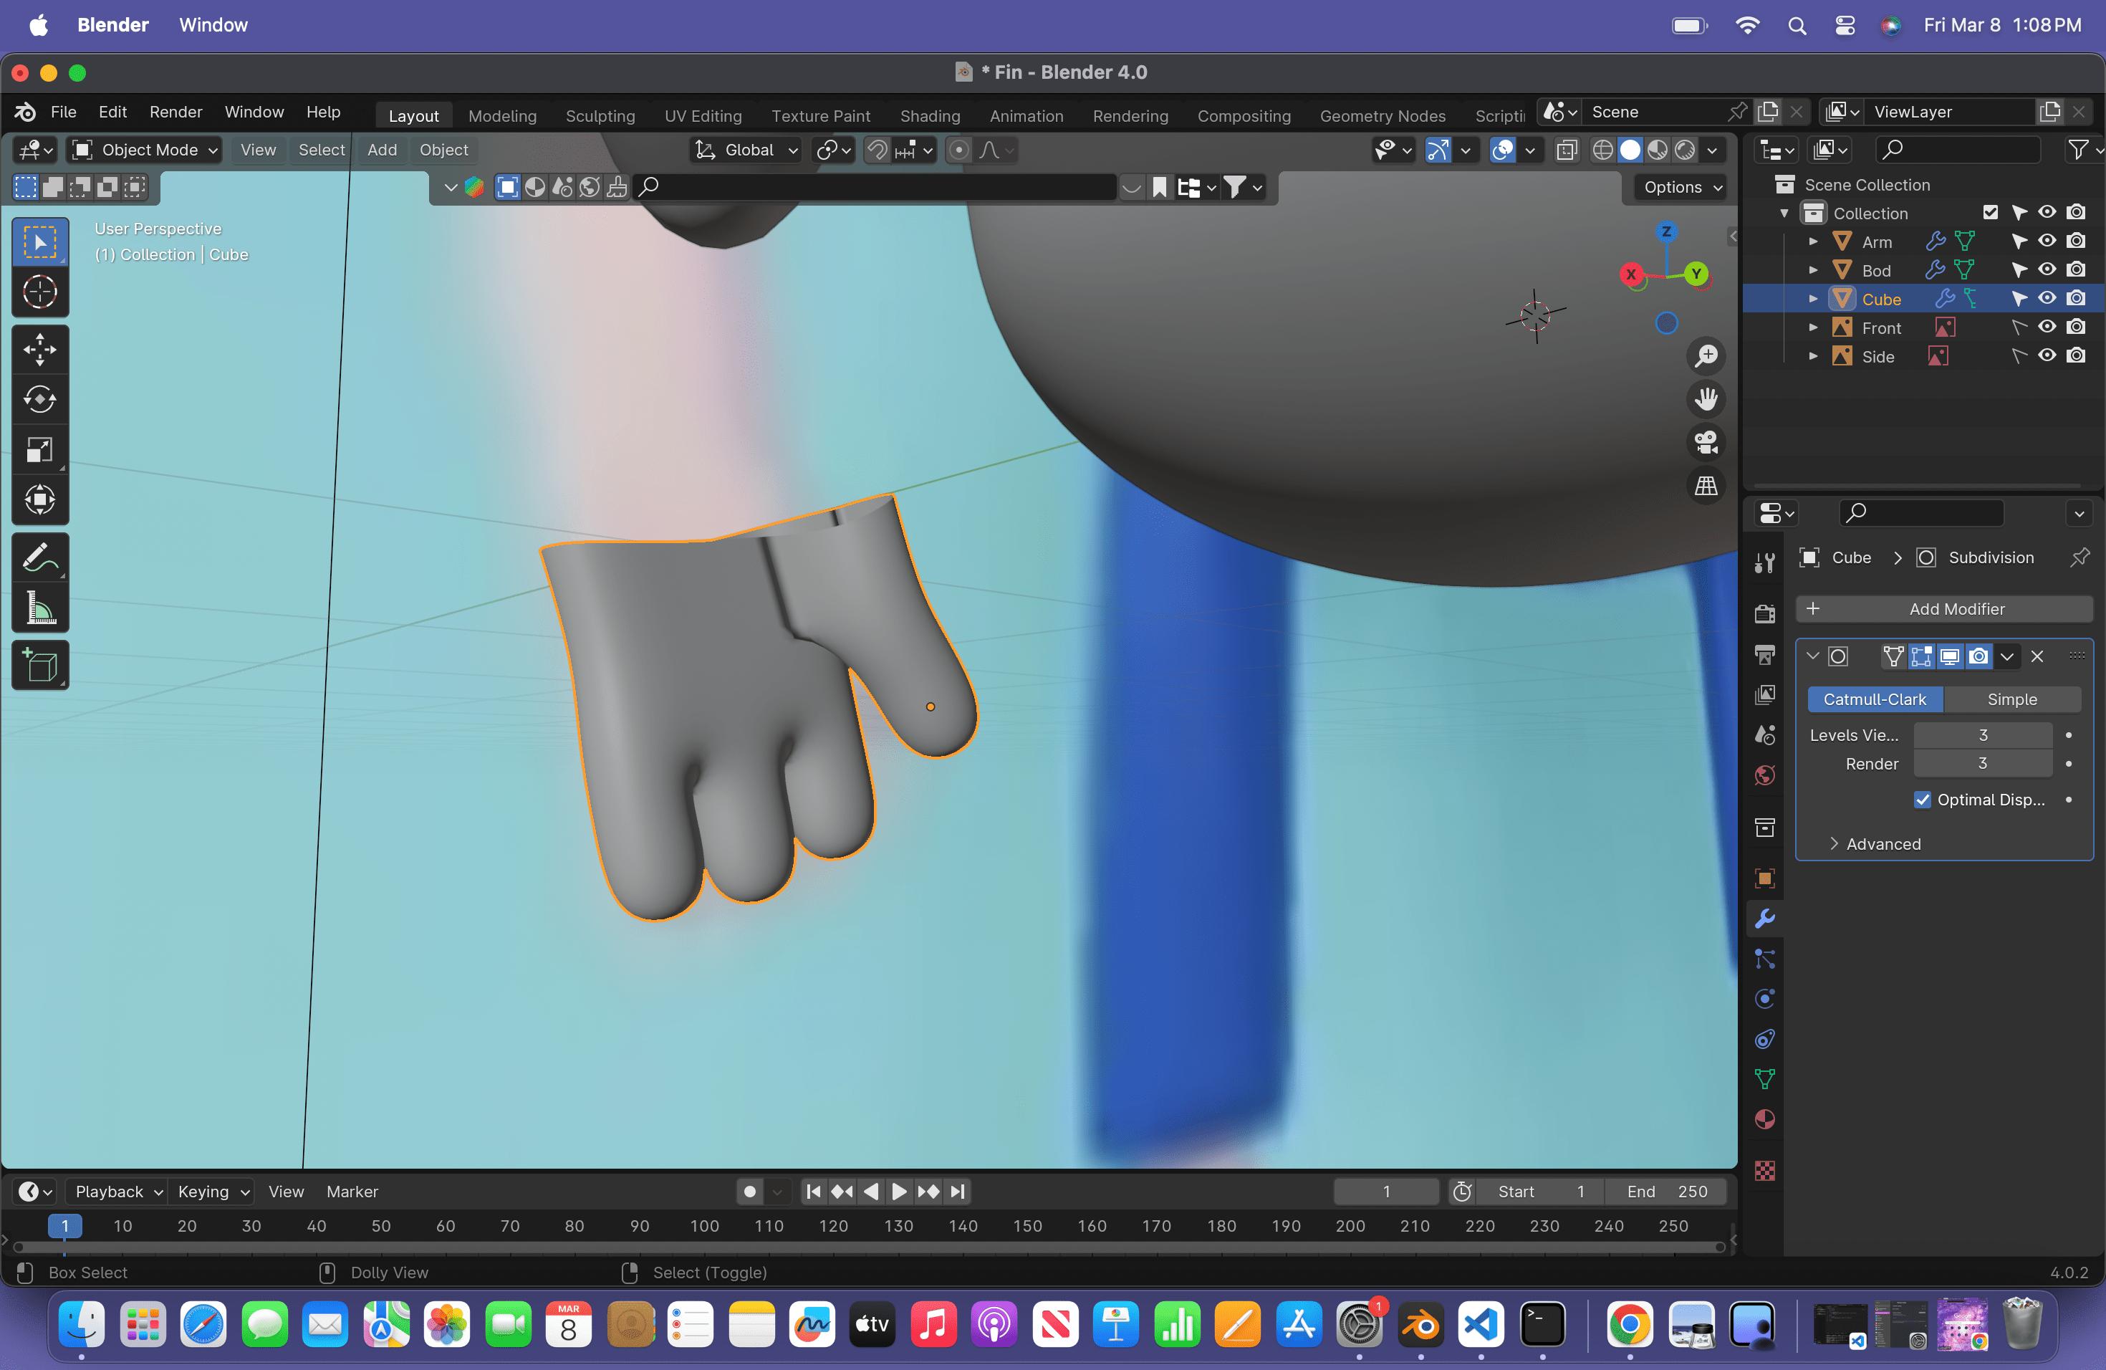The width and height of the screenshot is (2106, 1370).
Task: Open the Tool properties tab
Action: click(1764, 562)
